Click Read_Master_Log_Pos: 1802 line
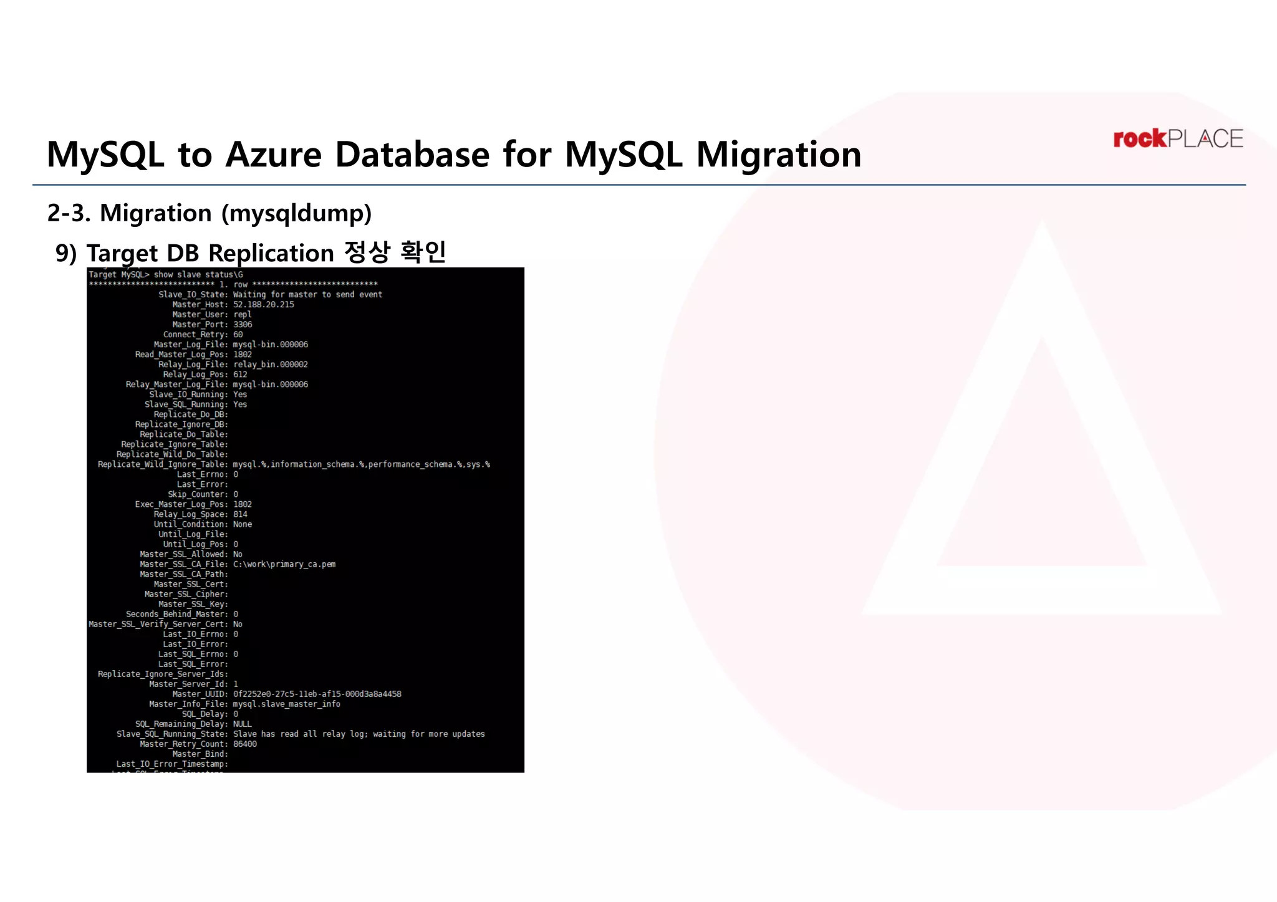 (x=193, y=354)
